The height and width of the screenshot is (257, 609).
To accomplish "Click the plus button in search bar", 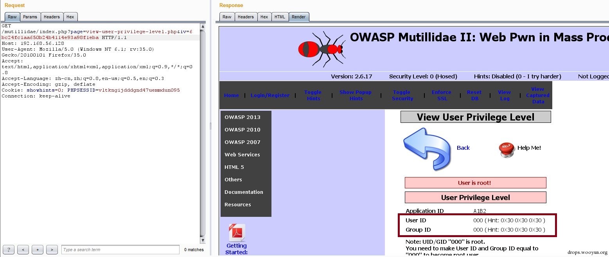I will click(38, 250).
